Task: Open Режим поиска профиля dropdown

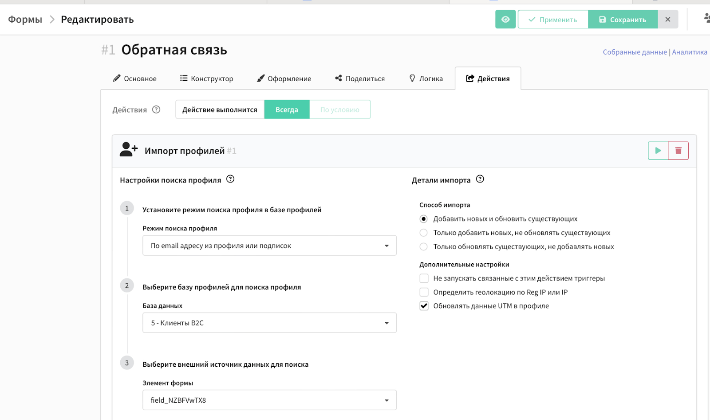Action: (x=269, y=246)
